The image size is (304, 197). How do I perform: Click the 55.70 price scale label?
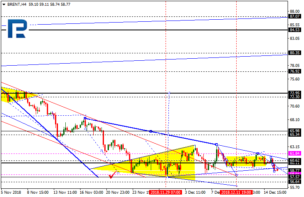pos(295,188)
